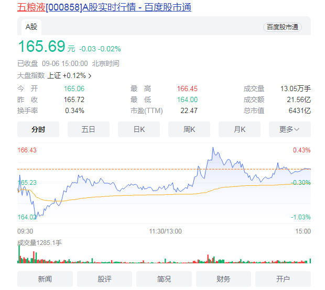The height and width of the screenshot is (290, 325).
Task: Open the 财务 financials section
Action: pyautogui.click(x=223, y=279)
